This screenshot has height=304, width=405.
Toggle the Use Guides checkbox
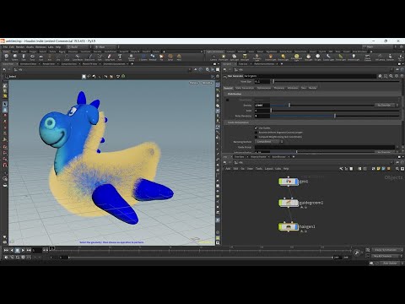(256, 128)
